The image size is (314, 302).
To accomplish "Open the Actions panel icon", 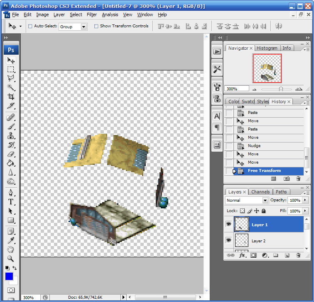I will coord(217,52).
